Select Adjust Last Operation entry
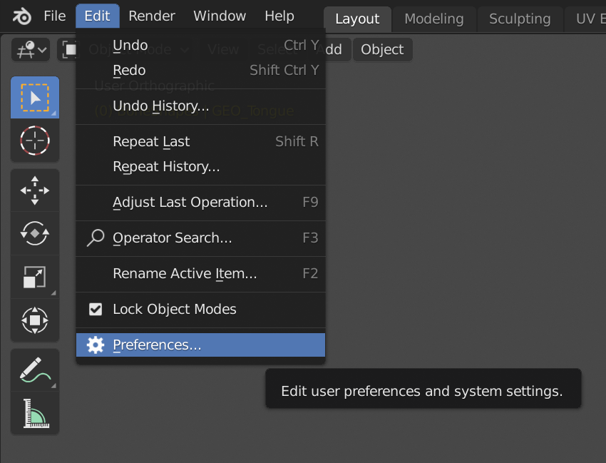The height and width of the screenshot is (463, 606). (x=200, y=203)
